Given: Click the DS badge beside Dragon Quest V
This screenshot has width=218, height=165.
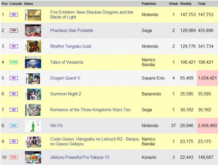Looking at the screenshot, I should click(x=14, y=78).
